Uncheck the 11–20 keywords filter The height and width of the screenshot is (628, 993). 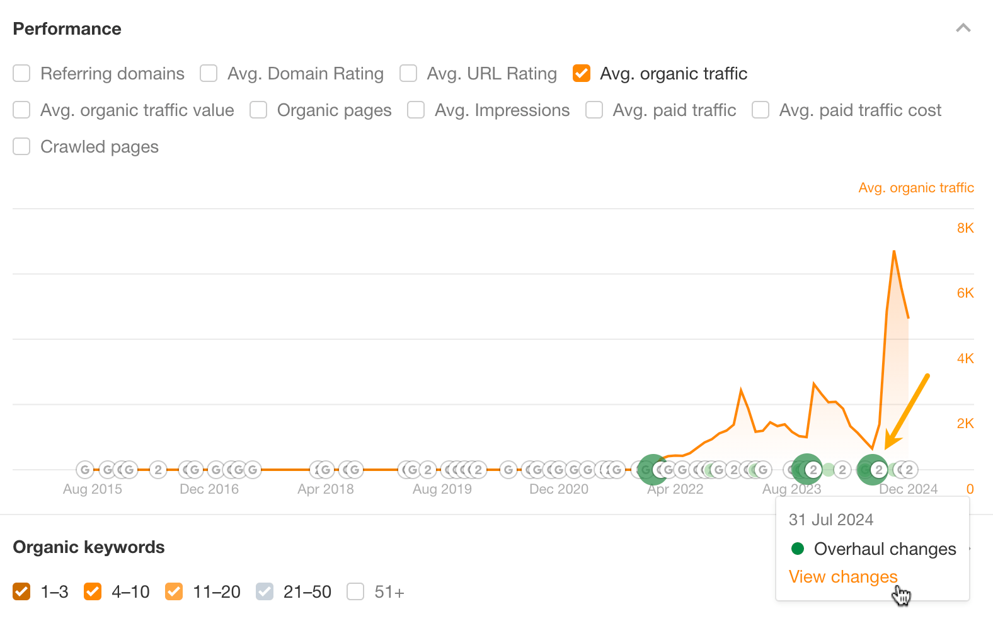click(x=174, y=591)
